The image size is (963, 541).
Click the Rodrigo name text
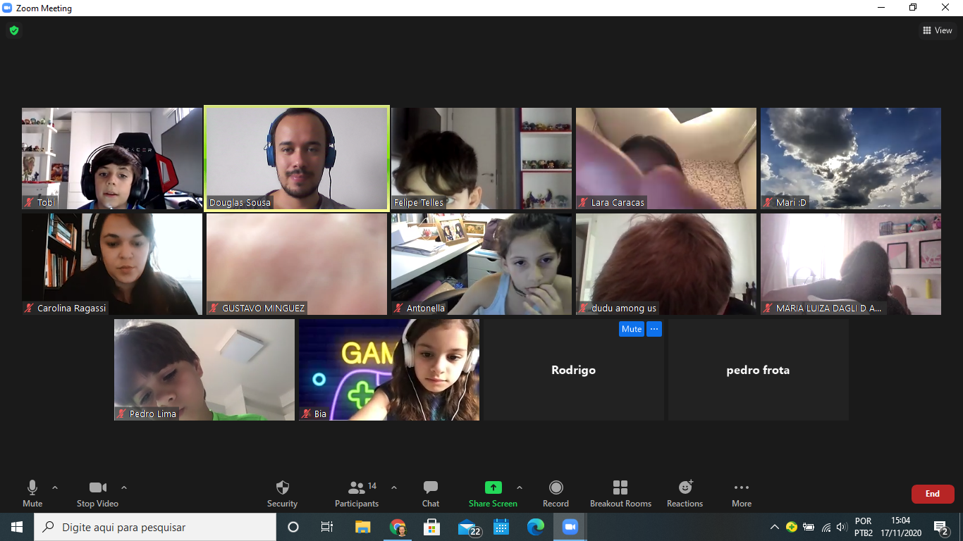pos(574,370)
